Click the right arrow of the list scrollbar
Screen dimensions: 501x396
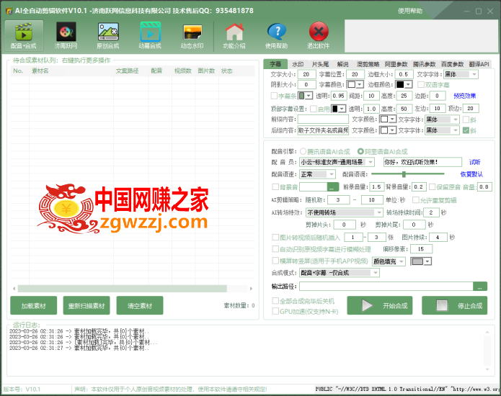(251, 289)
